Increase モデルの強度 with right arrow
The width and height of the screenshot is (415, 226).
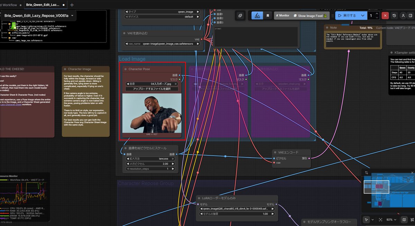(x=273, y=214)
